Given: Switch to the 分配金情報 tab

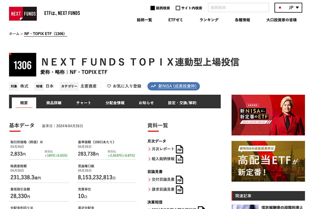Looking at the screenshot, I should 115,103.
